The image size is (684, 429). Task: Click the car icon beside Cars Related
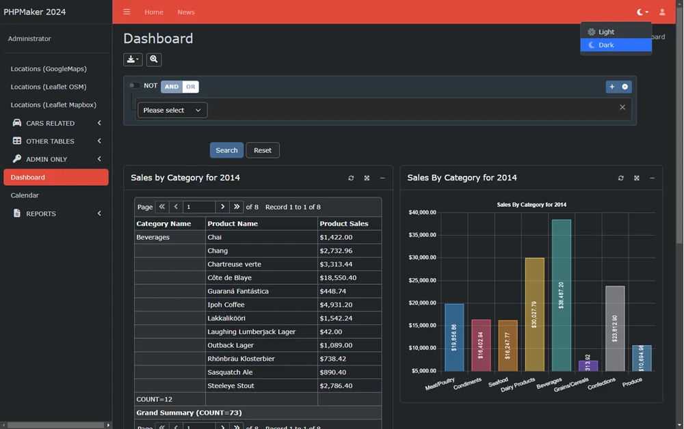click(17, 123)
